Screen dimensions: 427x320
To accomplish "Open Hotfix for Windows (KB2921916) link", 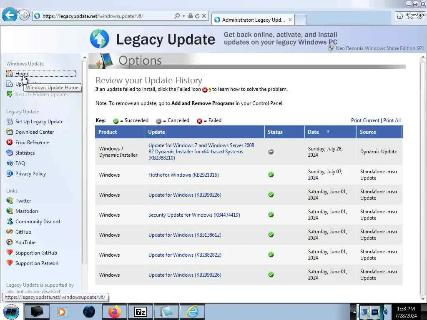I will (183, 175).
